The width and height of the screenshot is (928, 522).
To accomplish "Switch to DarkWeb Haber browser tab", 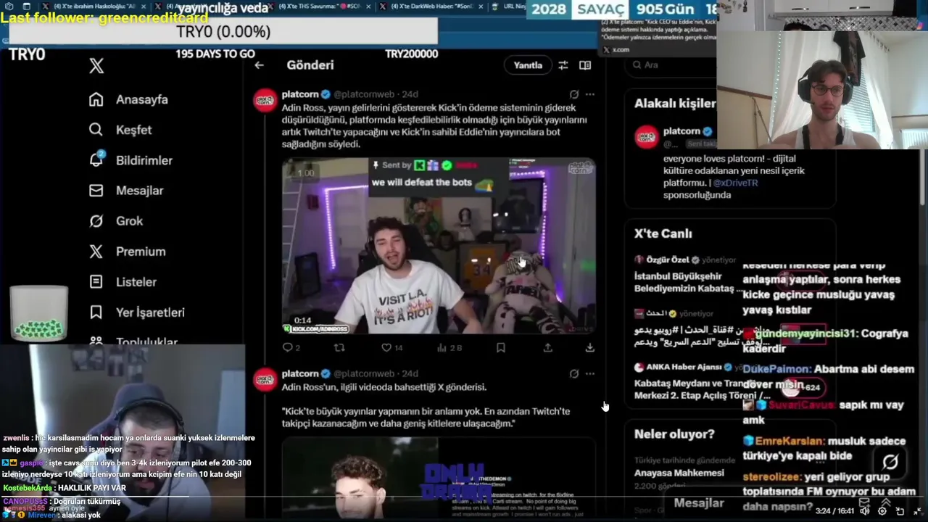I will [431, 7].
